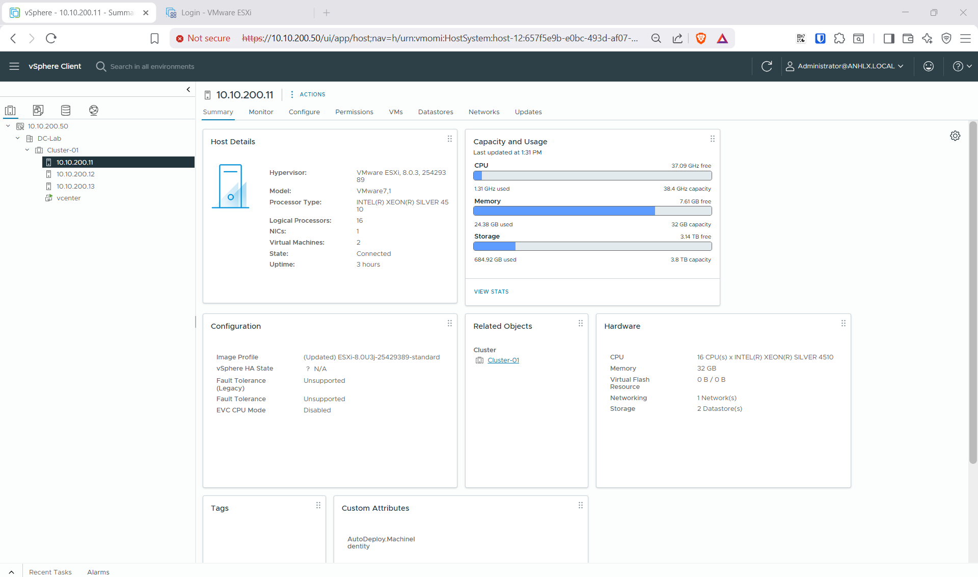Open a new browser tab
The image size is (978, 577).
click(x=327, y=13)
